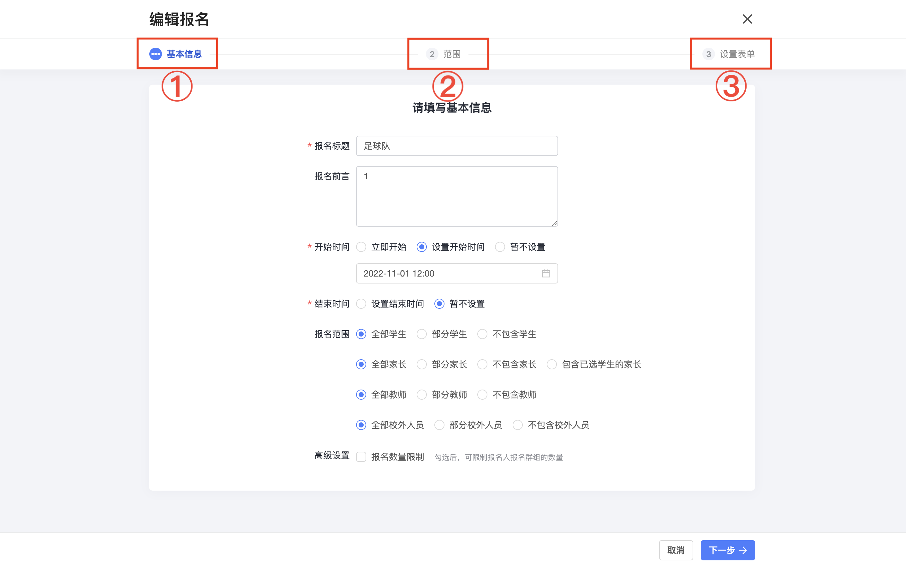This screenshot has width=906, height=567.
Task: Click the 编辑报名 dialog title
Action: click(x=179, y=19)
